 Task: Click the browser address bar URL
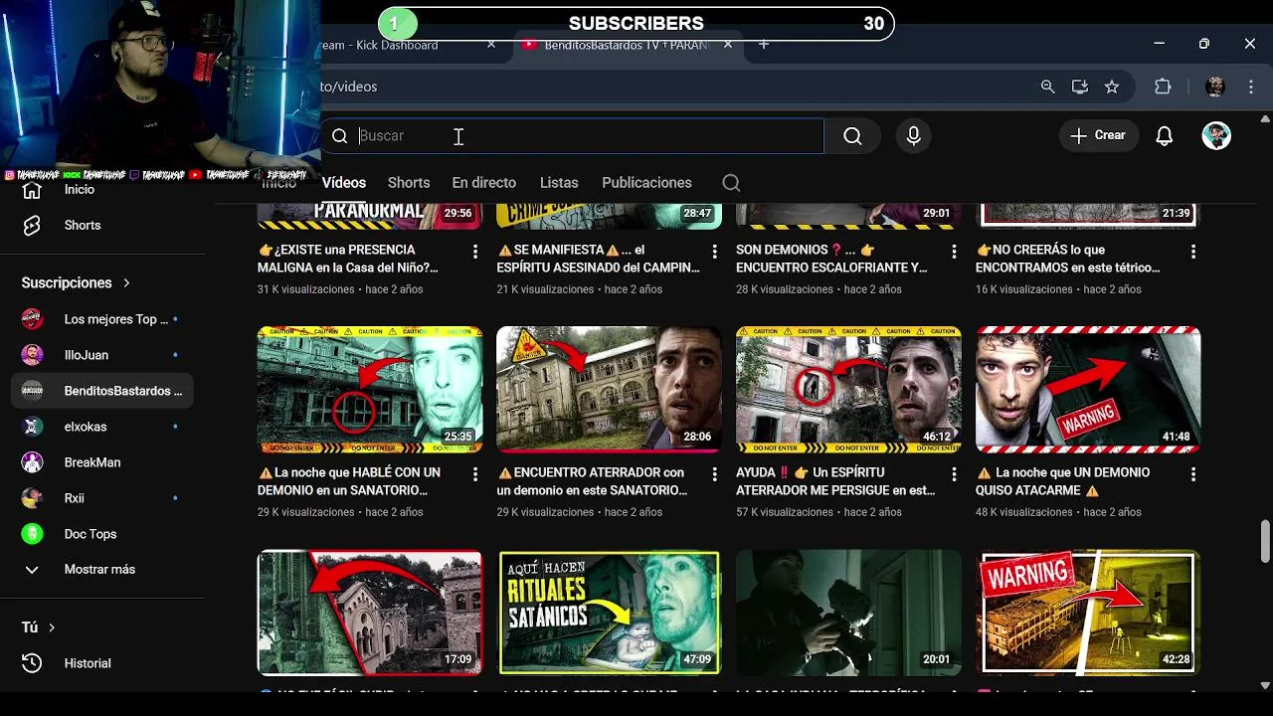coord(348,88)
